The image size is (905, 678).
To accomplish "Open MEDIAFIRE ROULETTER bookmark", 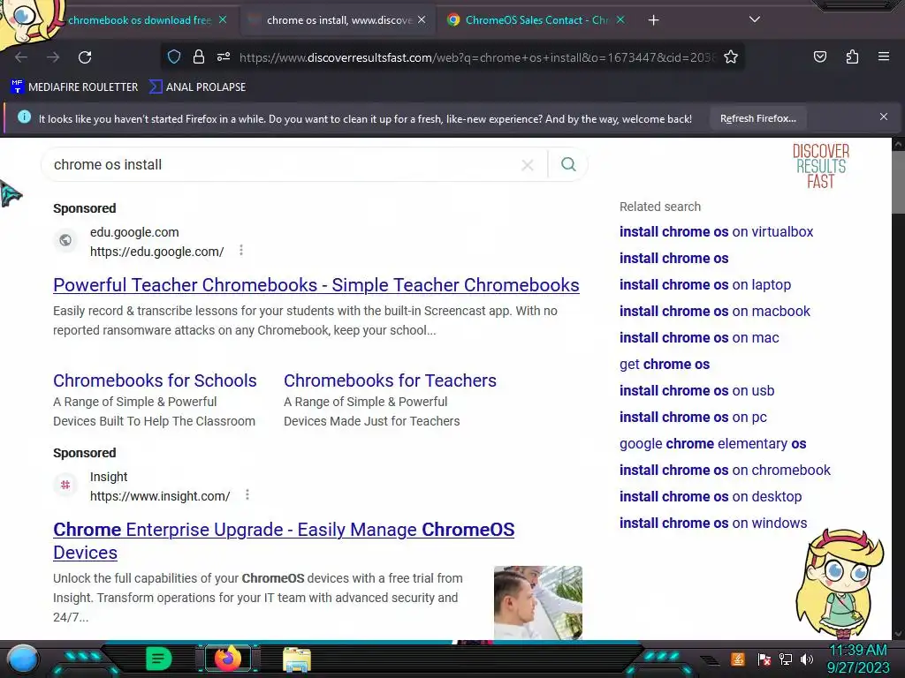I will pos(74,87).
